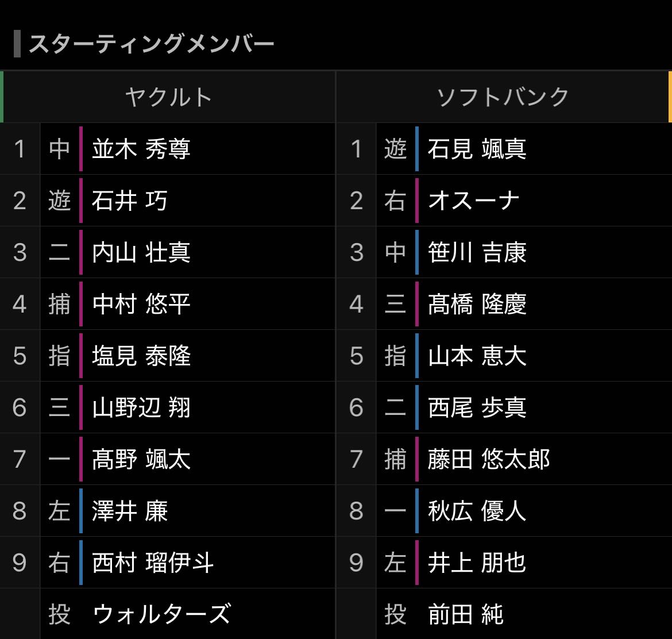Screen dimensions: 672x639
Task: Open SoftBank leadoff 石見 颯真
Action: (x=477, y=149)
